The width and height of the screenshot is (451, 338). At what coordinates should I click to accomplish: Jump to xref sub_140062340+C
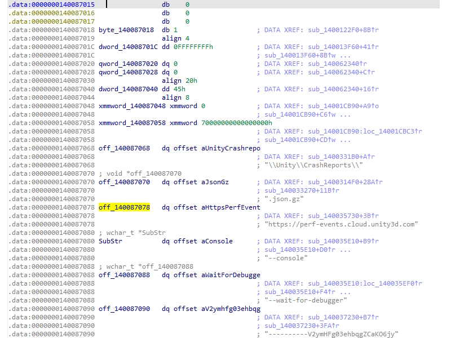341,72
